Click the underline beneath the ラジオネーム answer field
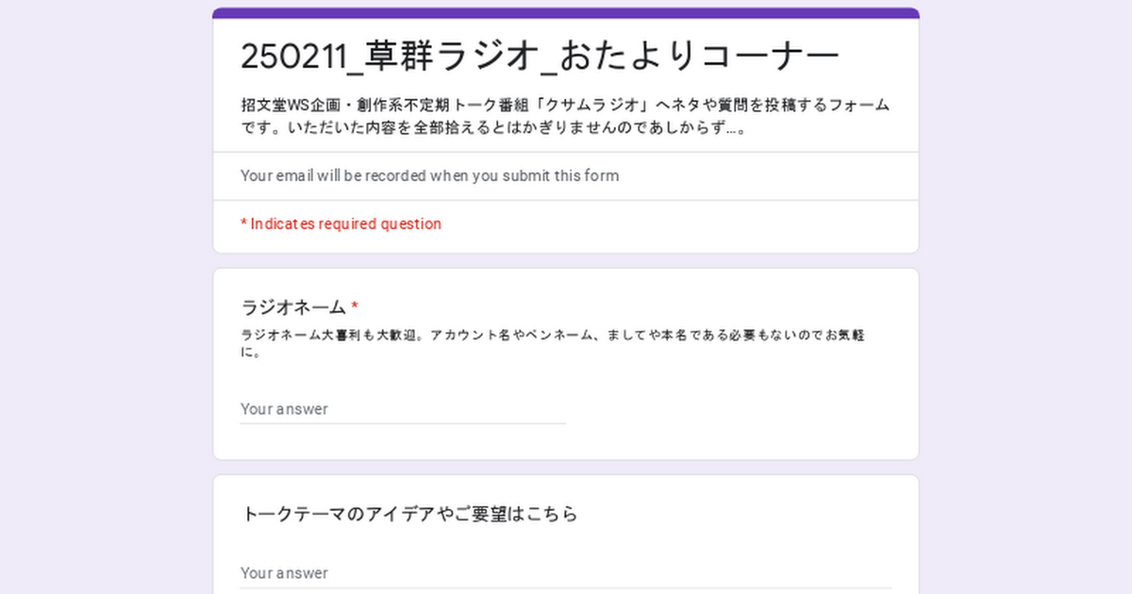 [403, 423]
